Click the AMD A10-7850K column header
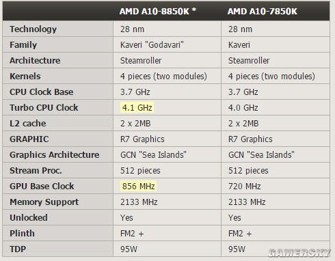This screenshot has width=335, height=261. [x=263, y=12]
